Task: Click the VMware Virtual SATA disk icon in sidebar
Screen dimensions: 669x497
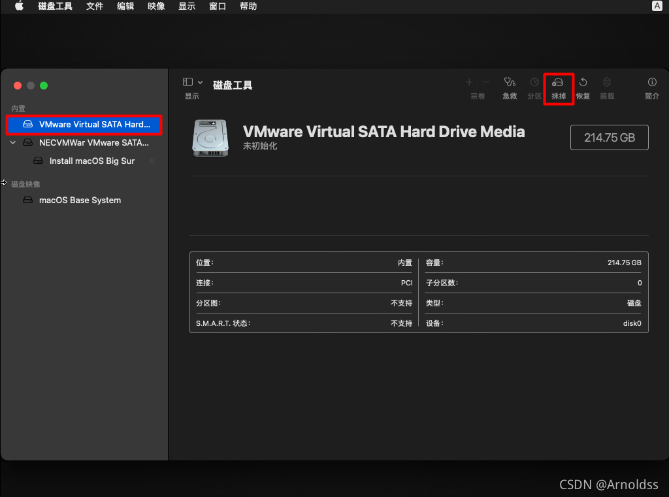Action: pyautogui.click(x=27, y=124)
